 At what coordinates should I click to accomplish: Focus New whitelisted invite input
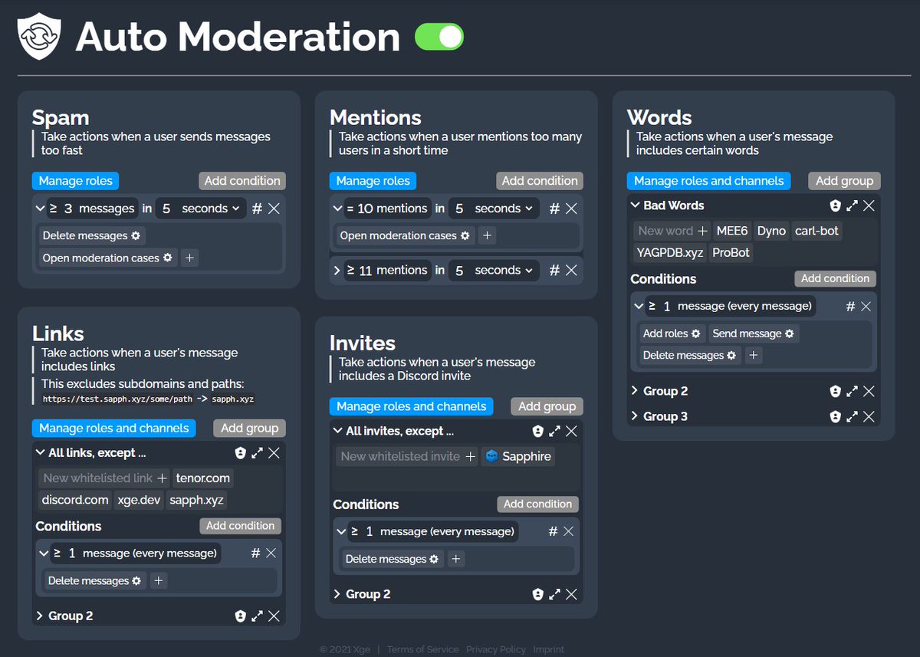pos(400,456)
